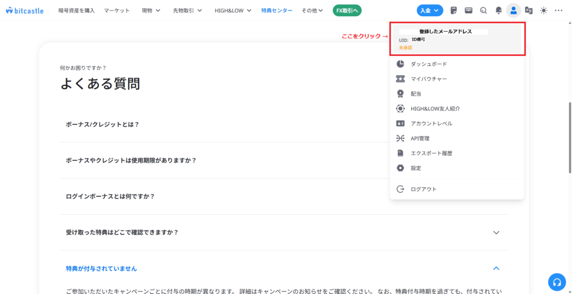
Task: Click the 配当 badge icon
Action: [400, 94]
